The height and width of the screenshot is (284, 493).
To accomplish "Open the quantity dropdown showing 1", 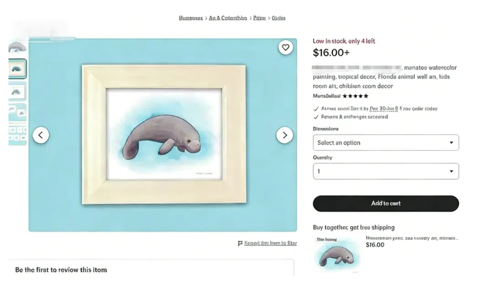I will [386, 171].
